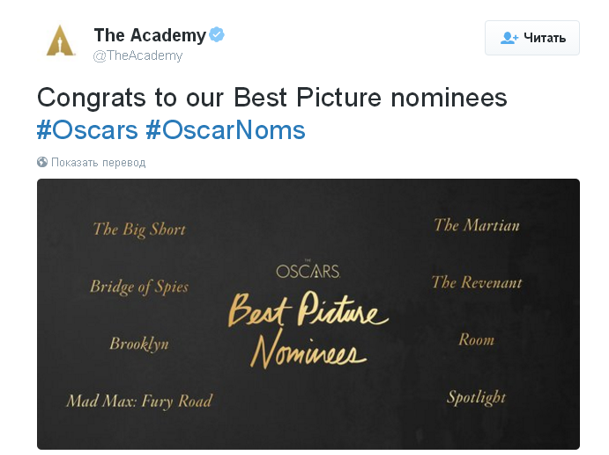The width and height of the screenshot is (609, 455).
Task: Open the @TheAcademy handle link
Action: (x=137, y=55)
